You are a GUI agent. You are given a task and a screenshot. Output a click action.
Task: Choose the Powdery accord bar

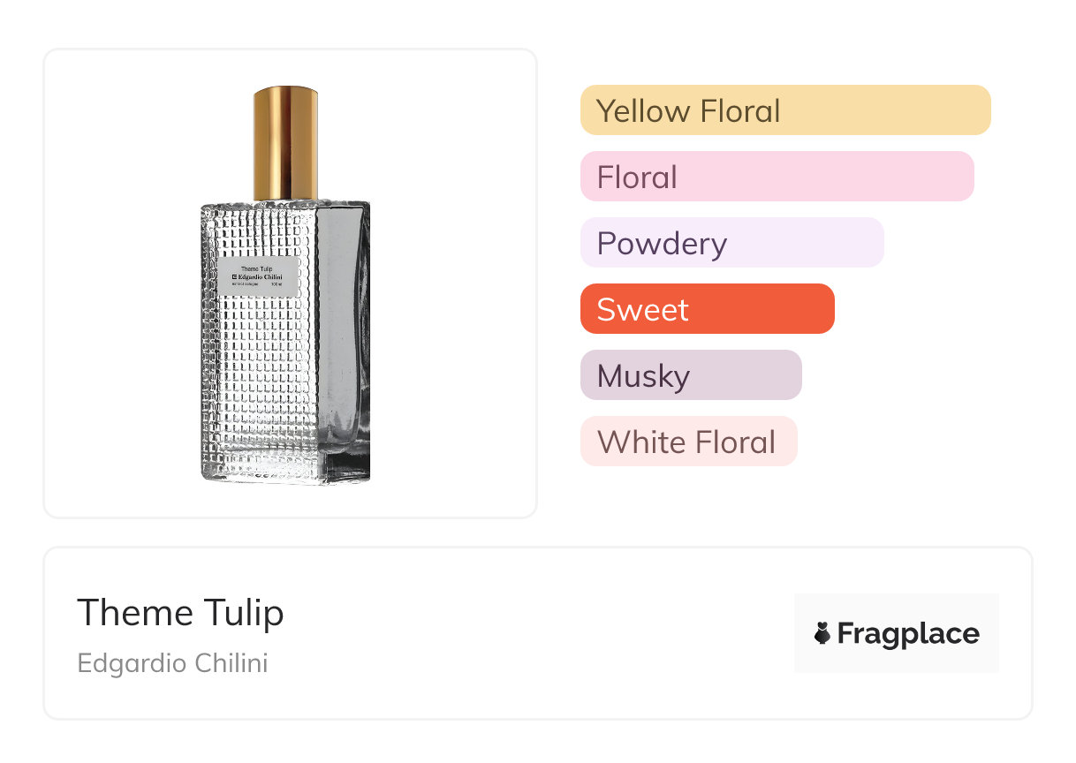pyautogui.click(x=731, y=243)
